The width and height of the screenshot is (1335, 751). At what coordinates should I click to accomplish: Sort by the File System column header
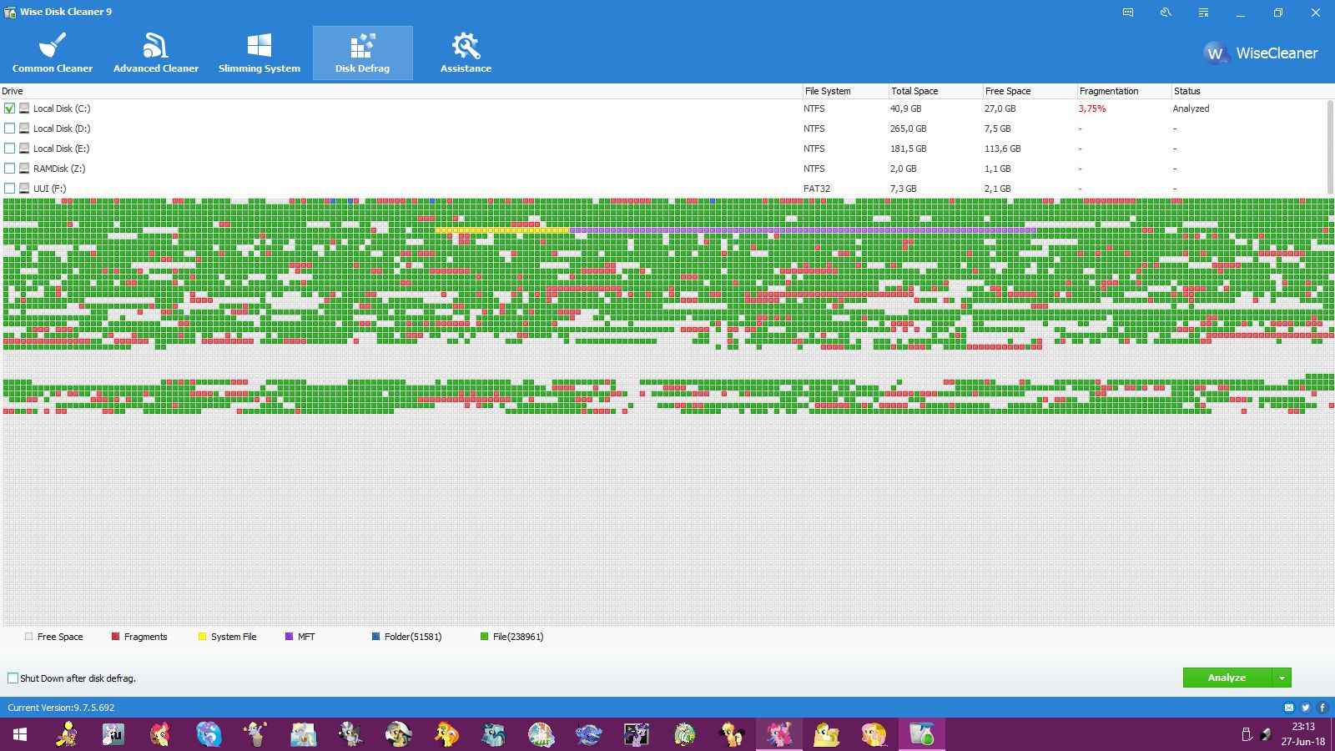[844, 91]
